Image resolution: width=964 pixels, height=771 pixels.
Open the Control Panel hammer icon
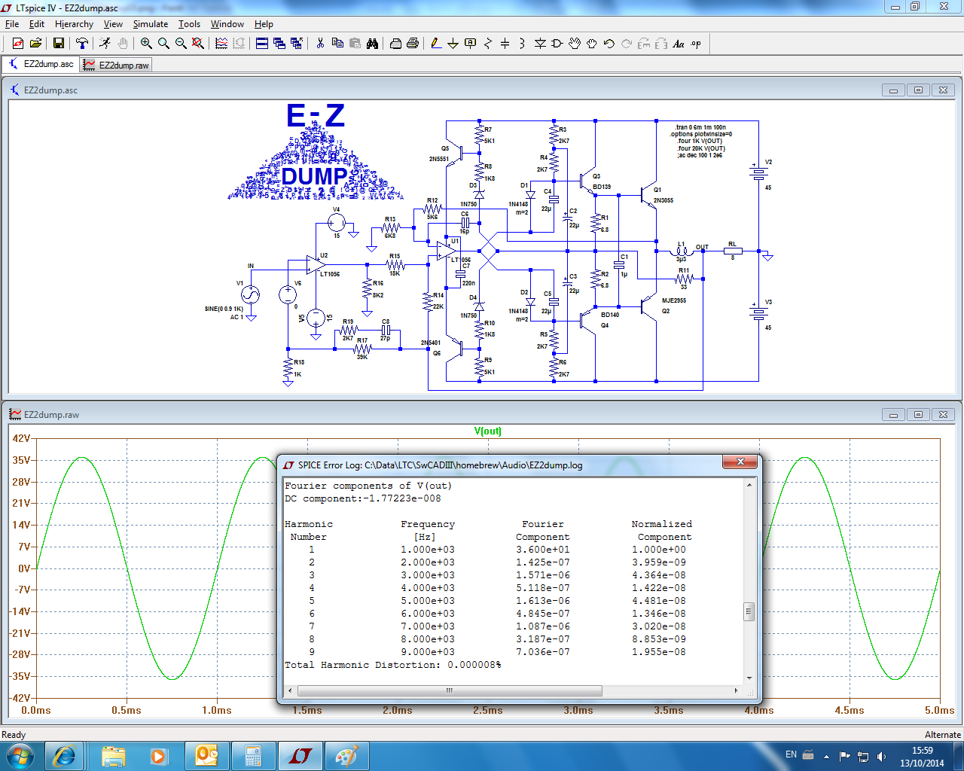click(81, 44)
